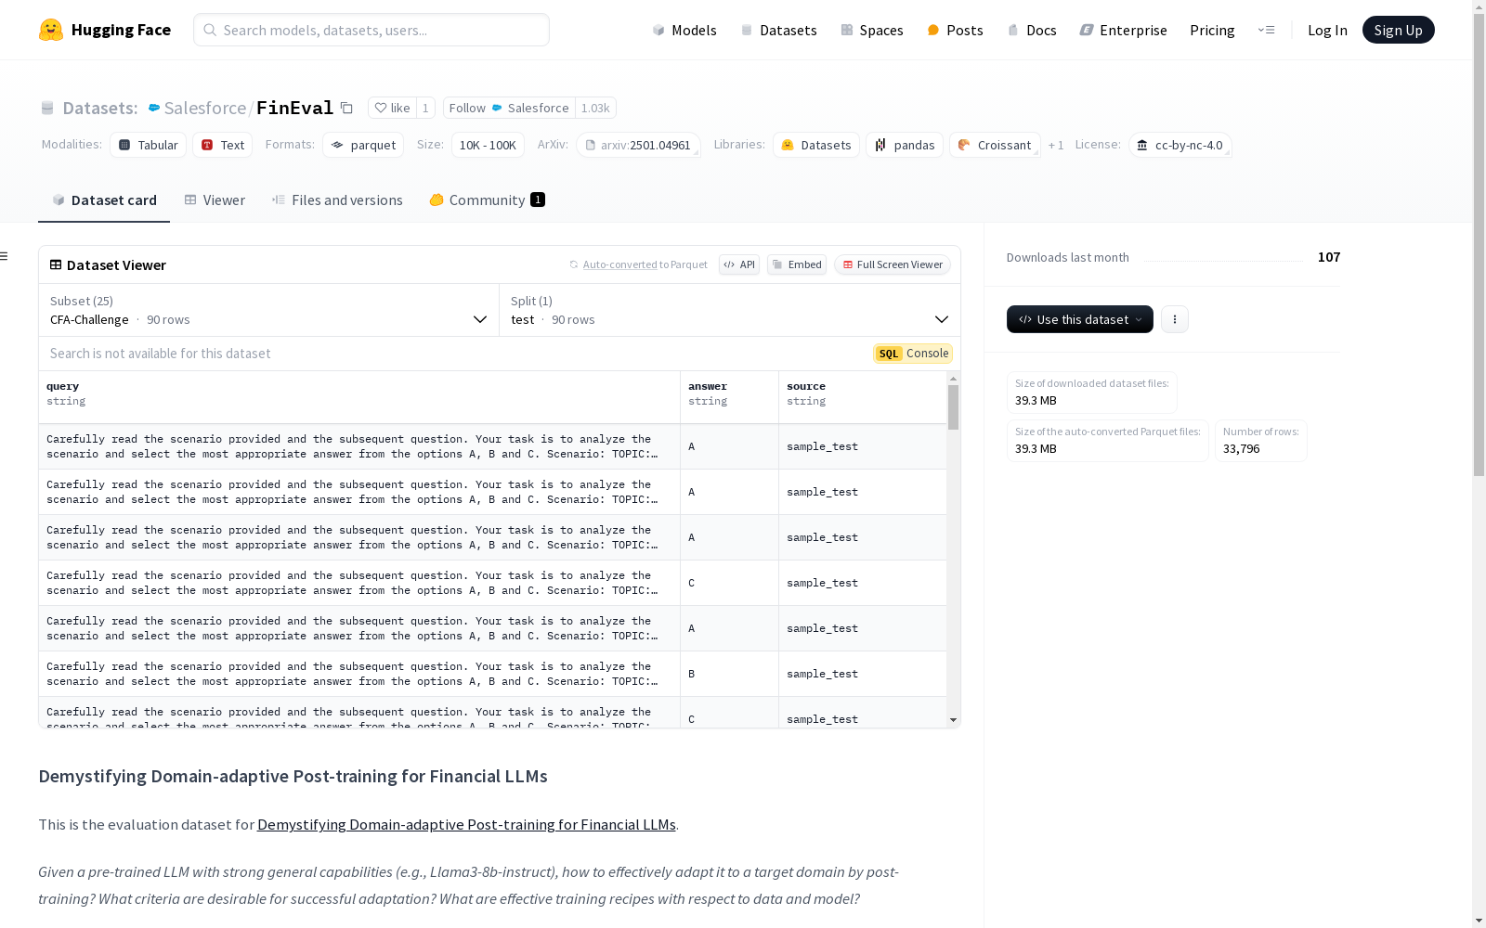
Task: Go to Datasets in top navigation
Action: [x=778, y=30]
